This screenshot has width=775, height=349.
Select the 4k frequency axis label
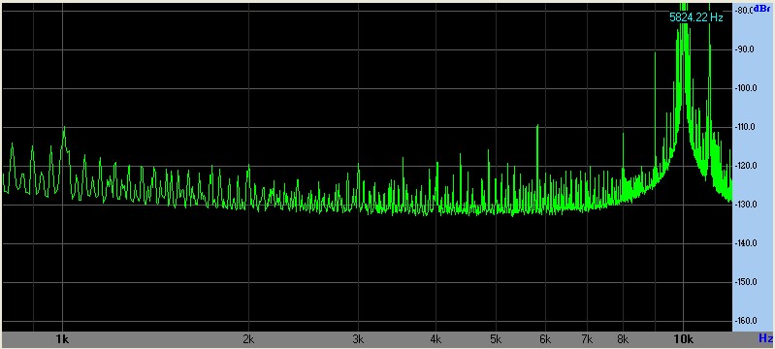[436, 339]
